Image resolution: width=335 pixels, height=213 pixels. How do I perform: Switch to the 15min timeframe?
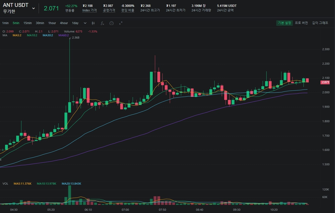[27, 23]
